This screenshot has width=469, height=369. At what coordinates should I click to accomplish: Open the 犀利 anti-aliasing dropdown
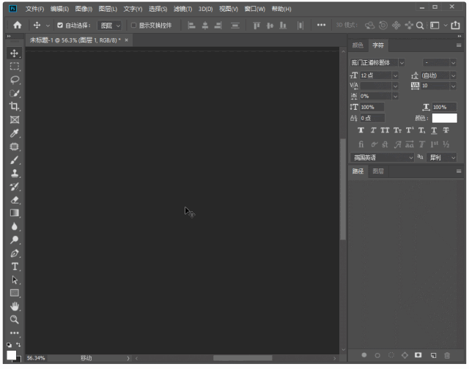click(441, 157)
